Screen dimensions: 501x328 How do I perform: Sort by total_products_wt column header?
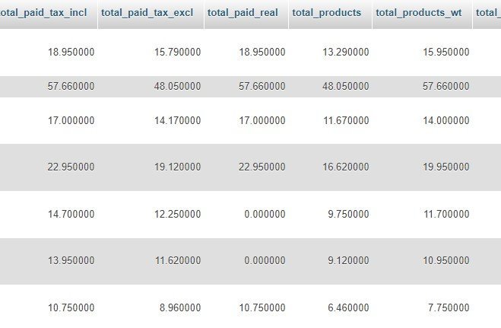(x=419, y=12)
